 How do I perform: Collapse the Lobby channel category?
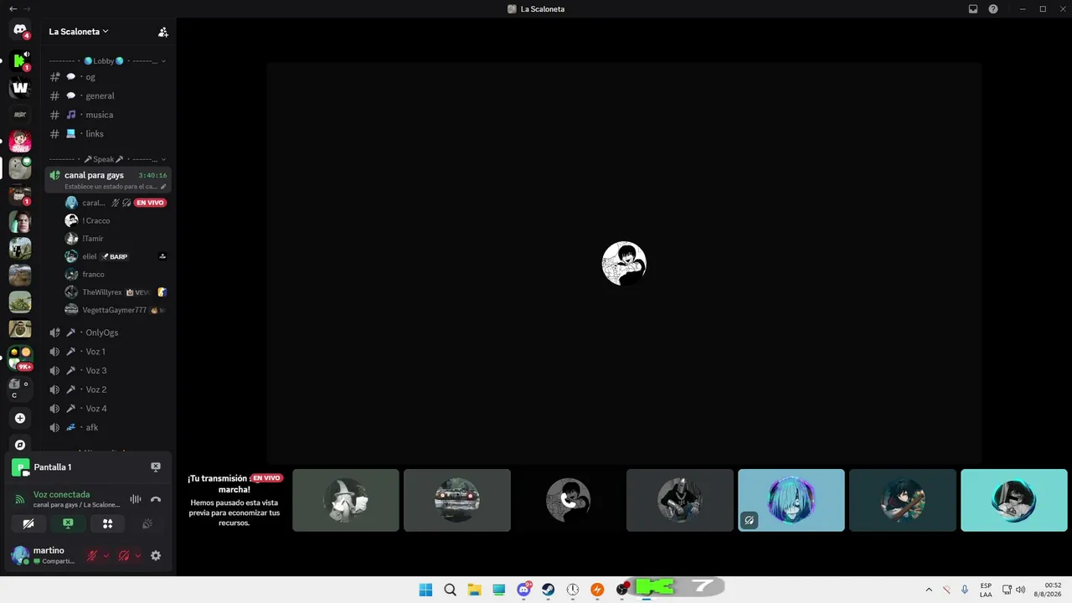pyautogui.click(x=107, y=61)
